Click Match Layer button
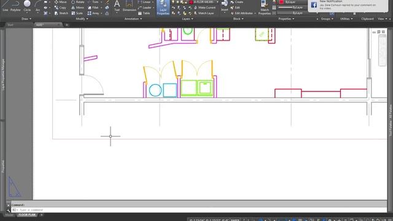393x221 pixels. click(204, 13)
